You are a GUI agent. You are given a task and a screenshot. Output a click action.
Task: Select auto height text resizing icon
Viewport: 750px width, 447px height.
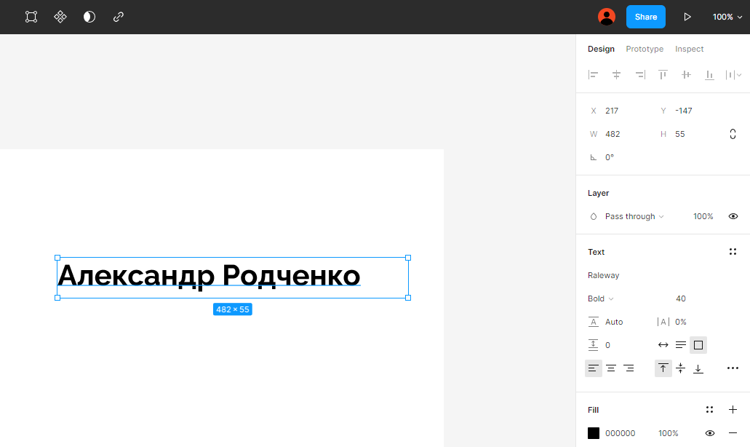tap(681, 345)
